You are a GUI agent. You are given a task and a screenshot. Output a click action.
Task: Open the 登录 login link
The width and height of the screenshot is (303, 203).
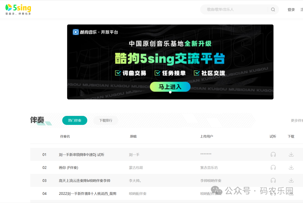291,10
